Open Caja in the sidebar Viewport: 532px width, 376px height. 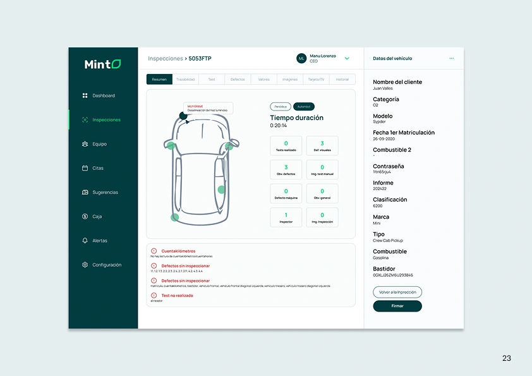97,217
